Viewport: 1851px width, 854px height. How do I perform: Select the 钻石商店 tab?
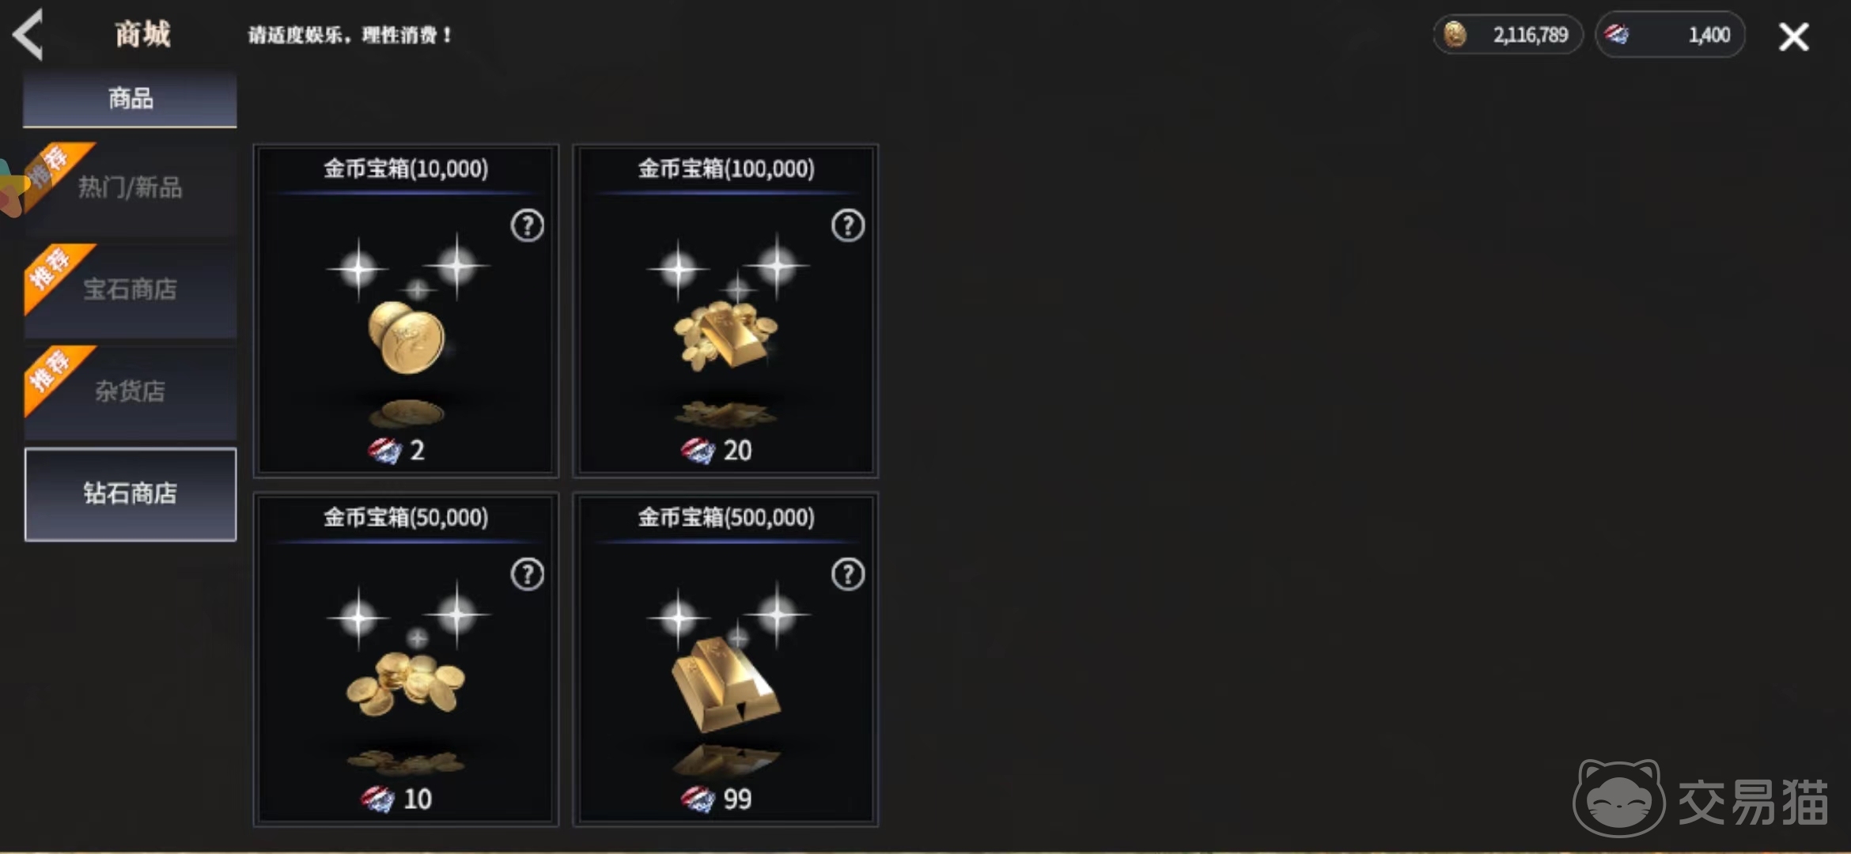(x=130, y=494)
